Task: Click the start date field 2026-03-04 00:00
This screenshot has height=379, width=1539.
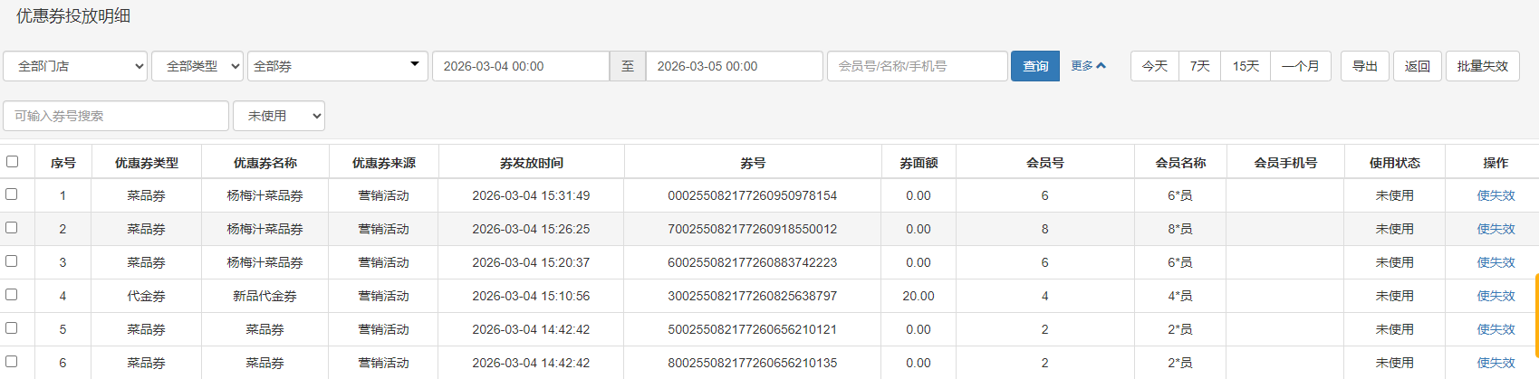Action: (520, 66)
